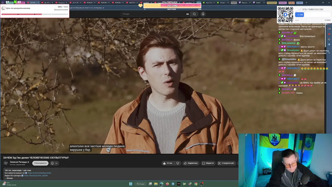The image size is (332, 187).
Task: Switch to the 'РОКОВАЯ' YouTube tab
Action: click(x=104, y=3)
